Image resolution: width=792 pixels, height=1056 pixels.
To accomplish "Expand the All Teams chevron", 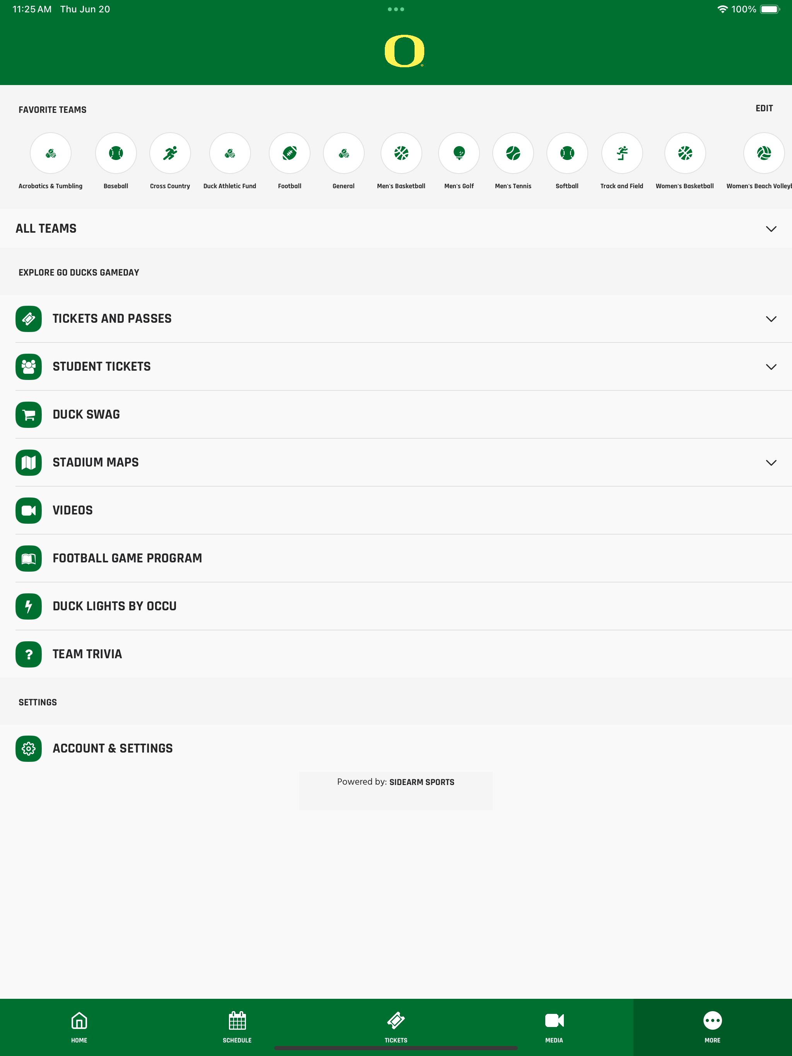I will click(771, 229).
